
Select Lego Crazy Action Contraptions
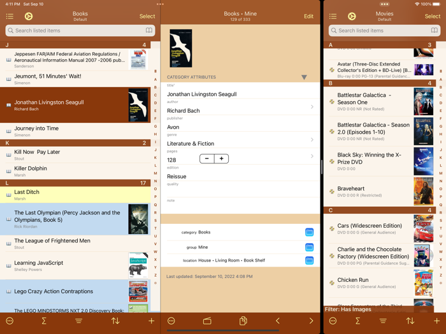tap(75, 291)
